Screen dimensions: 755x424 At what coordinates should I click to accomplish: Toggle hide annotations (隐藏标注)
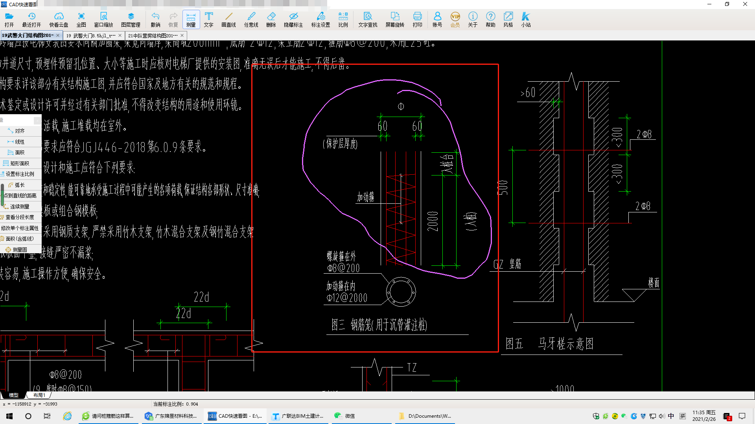[x=293, y=19]
